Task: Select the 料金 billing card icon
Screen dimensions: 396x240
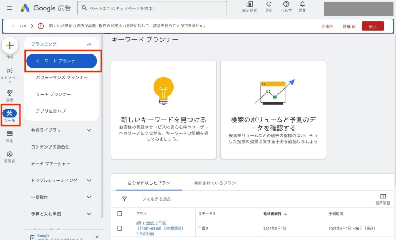Action: click(x=10, y=134)
